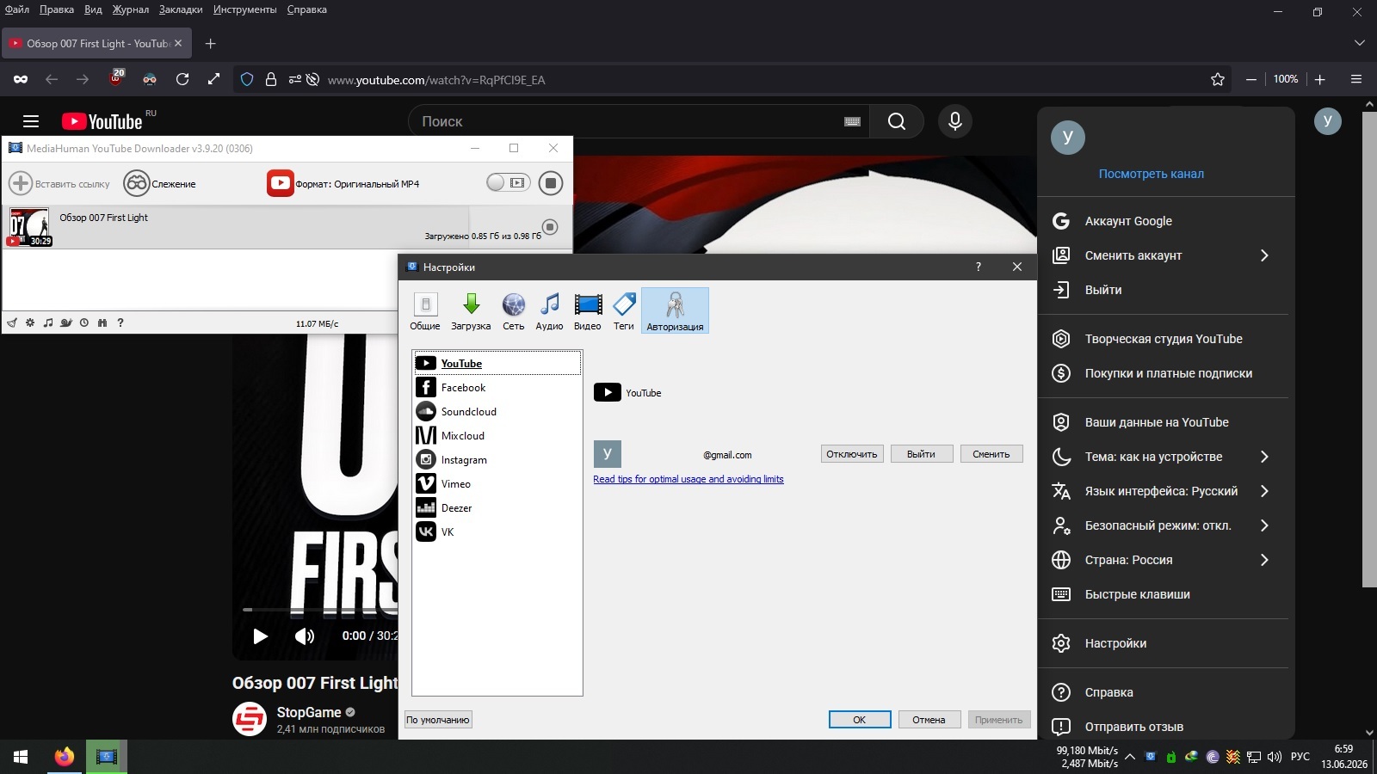
Task: Select the Авторизация settings tab
Action: point(675,310)
